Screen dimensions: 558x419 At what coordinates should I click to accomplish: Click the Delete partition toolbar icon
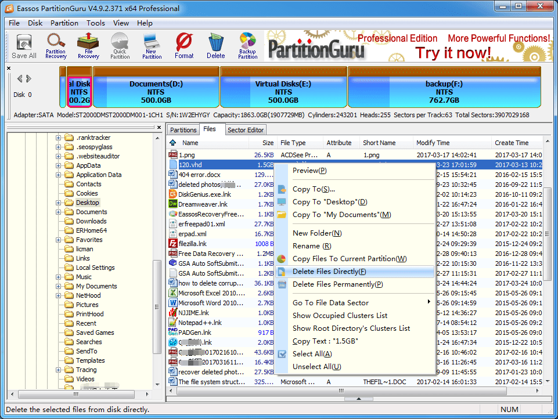pyautogui.click(x=215, y=45)
